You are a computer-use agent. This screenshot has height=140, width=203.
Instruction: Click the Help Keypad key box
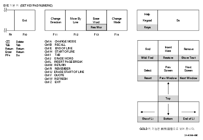147,20
